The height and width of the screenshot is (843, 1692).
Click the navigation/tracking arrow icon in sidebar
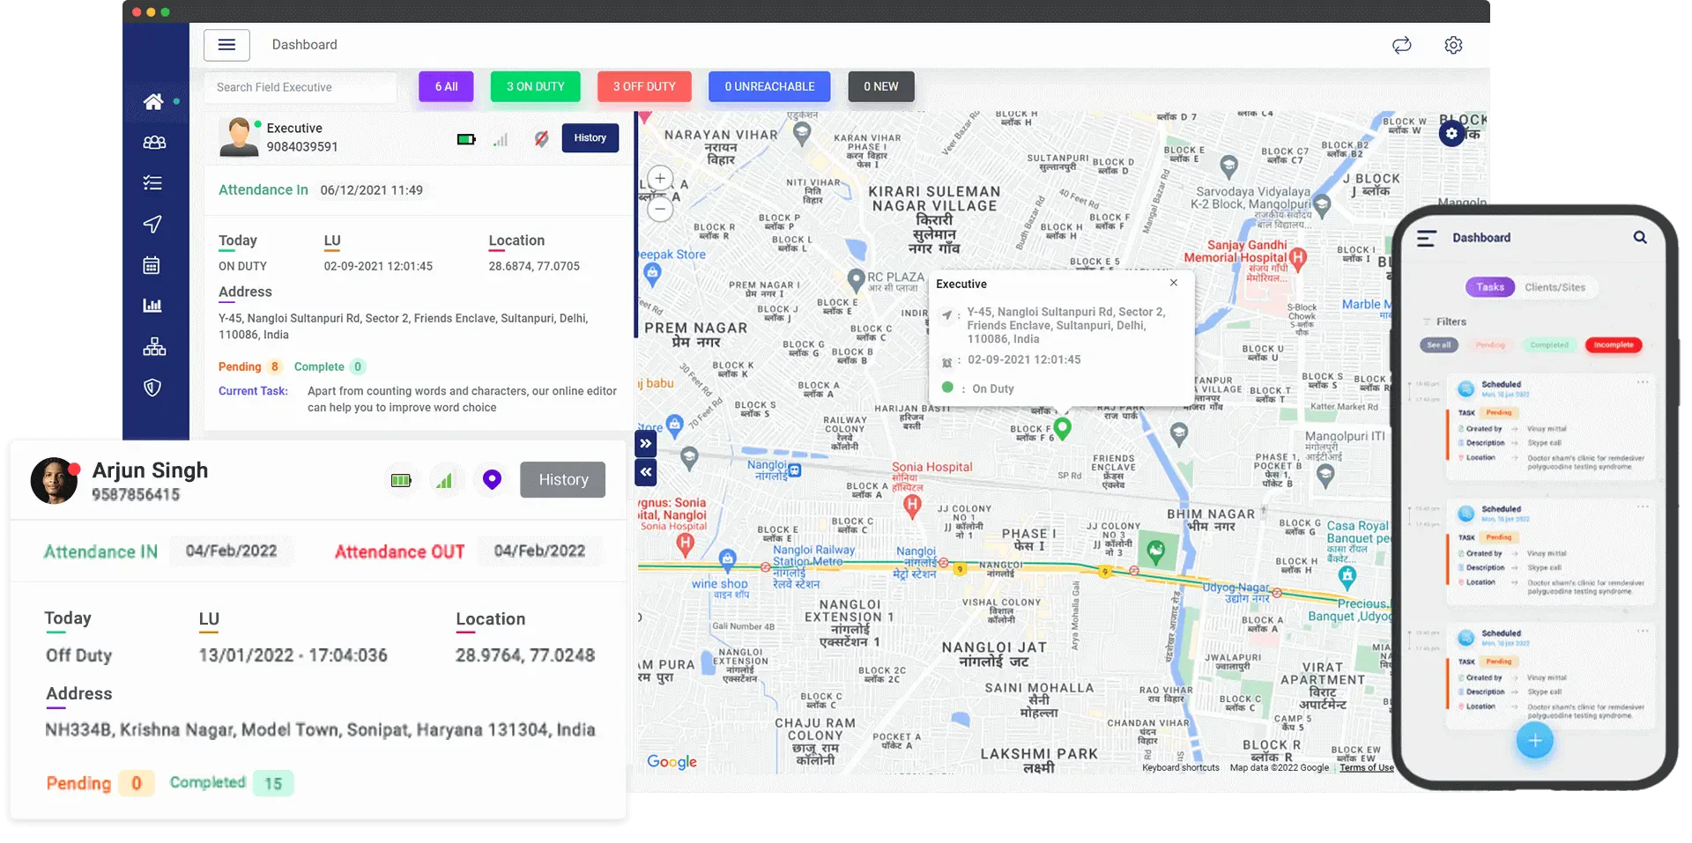click(153, 225)
